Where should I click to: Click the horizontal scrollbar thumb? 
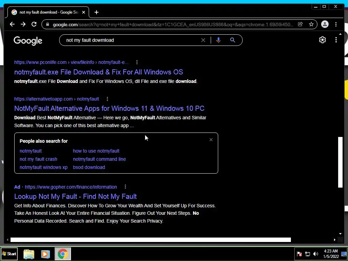[x=151, y=240]
